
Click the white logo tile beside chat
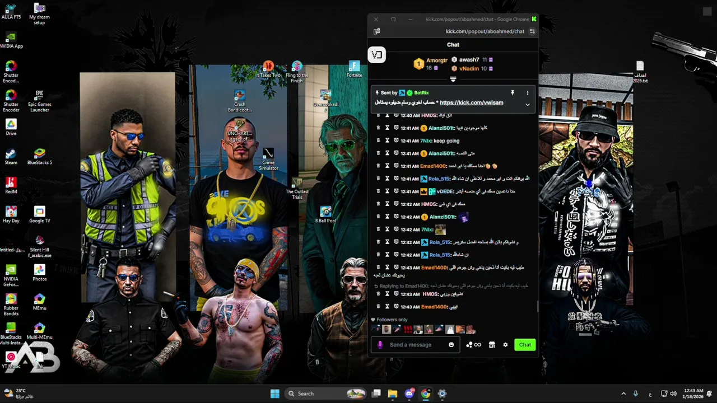376,55
